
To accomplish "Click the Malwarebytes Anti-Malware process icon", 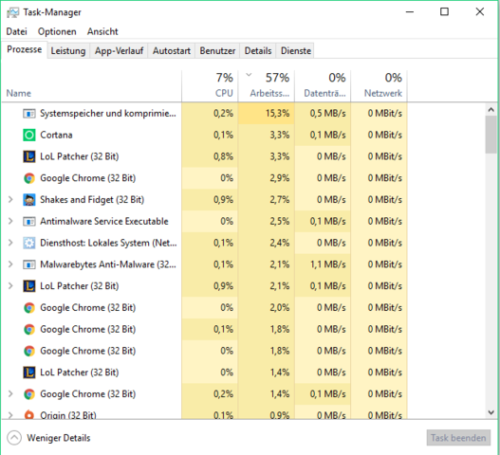I will (x=29, y=264).
